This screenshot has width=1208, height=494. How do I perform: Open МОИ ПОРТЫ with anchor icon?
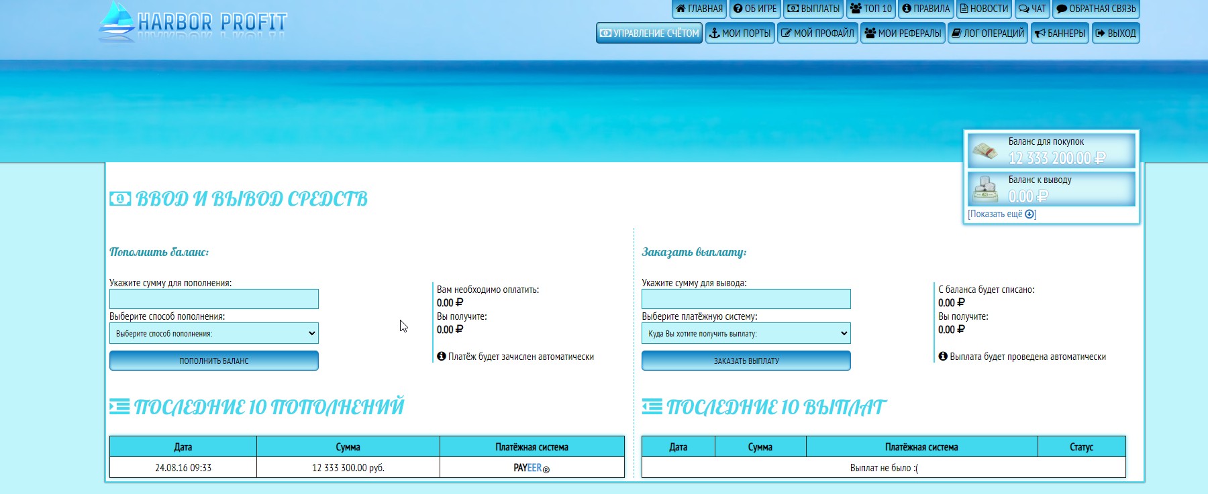point(740,33)
